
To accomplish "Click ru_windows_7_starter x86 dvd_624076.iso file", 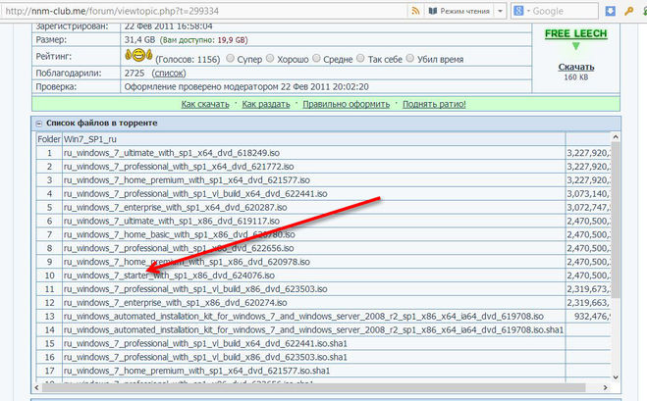I will pos(169,276).
